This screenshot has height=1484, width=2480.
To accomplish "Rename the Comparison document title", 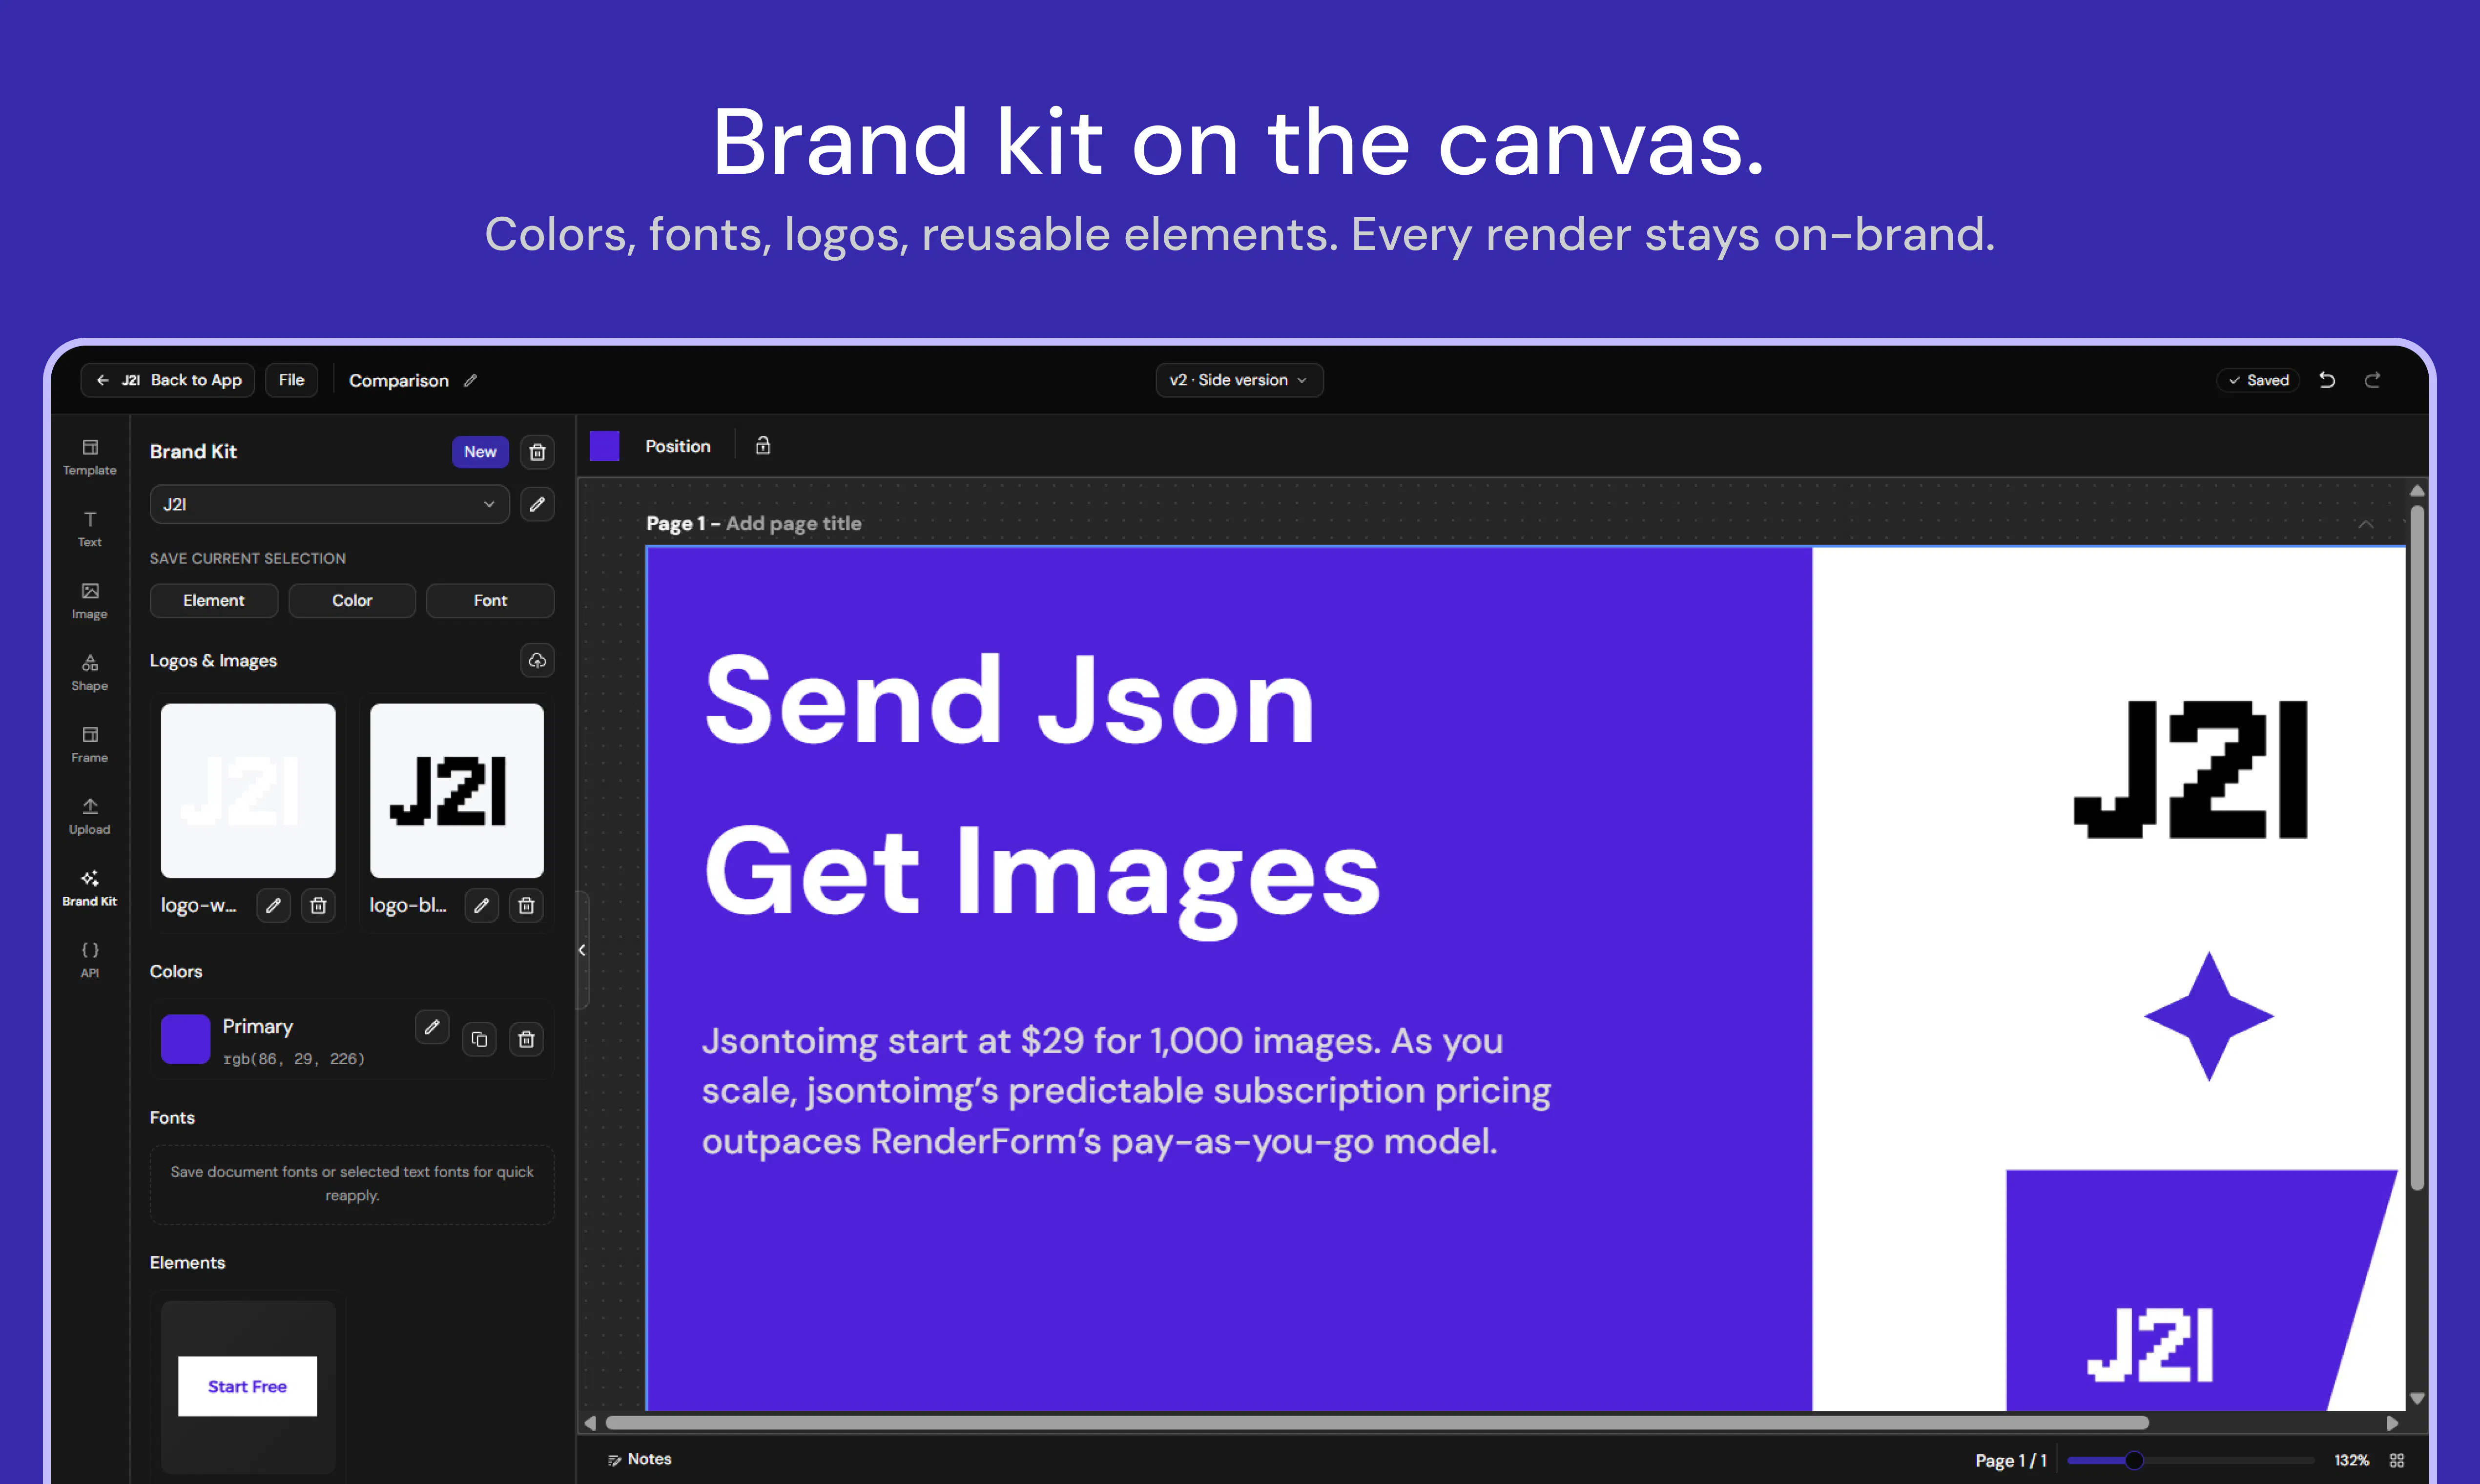I will 471,380.
